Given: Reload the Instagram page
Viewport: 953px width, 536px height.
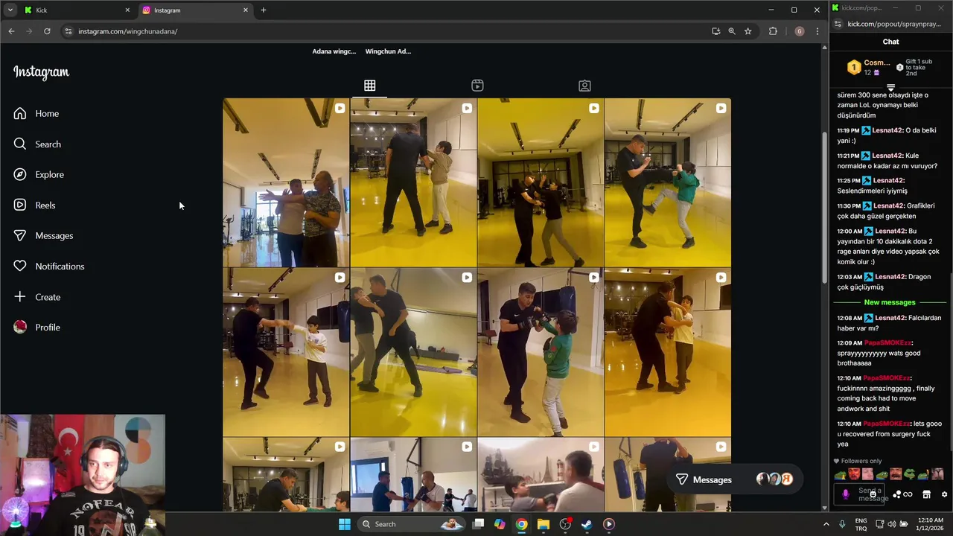Looking at the screenshot, I should coord(47,31).
